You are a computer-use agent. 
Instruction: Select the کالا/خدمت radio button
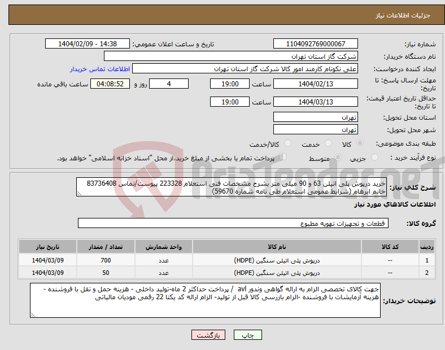click(x=287, y=143)
